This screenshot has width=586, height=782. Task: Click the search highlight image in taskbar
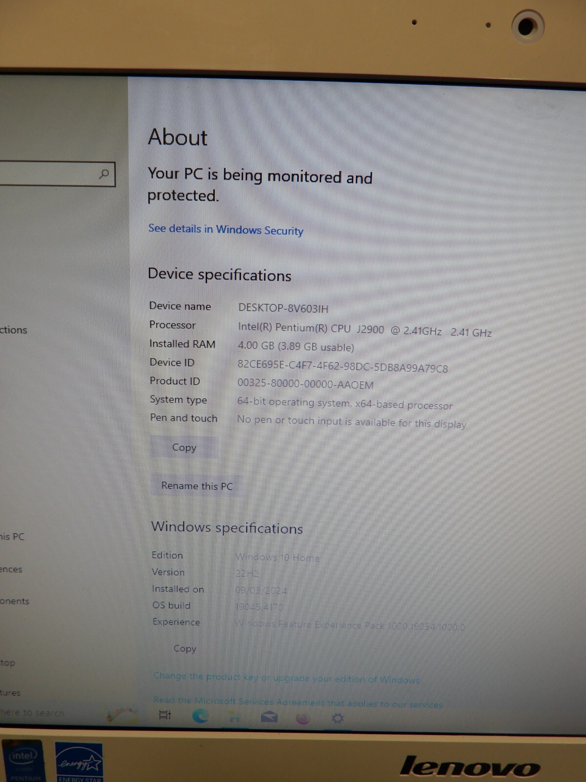122,715
